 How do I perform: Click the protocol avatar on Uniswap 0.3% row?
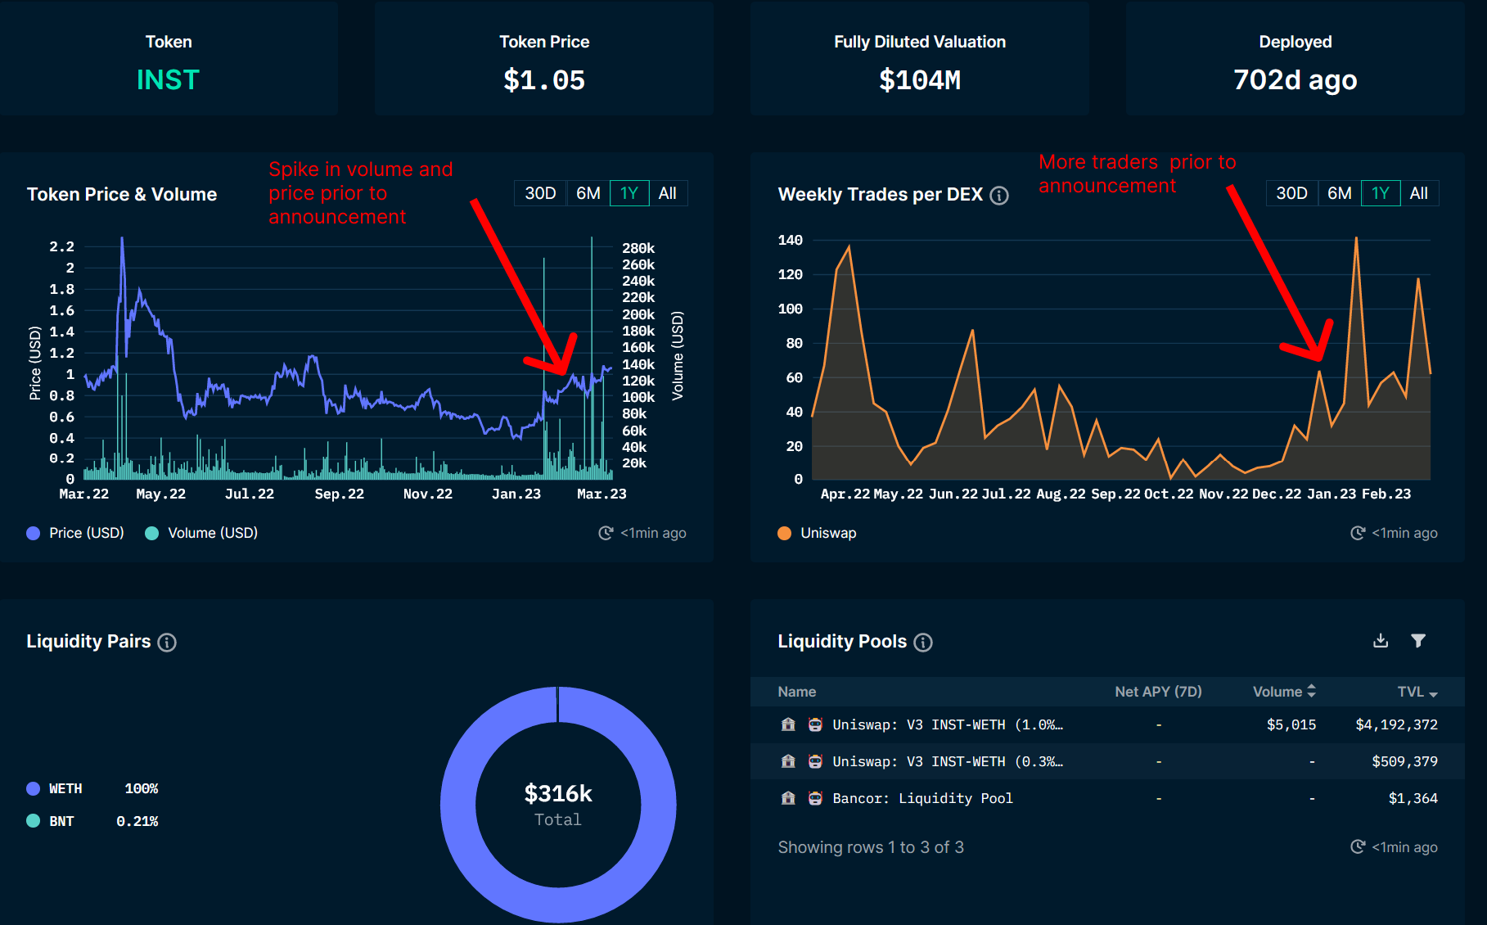tap(815, 761)
